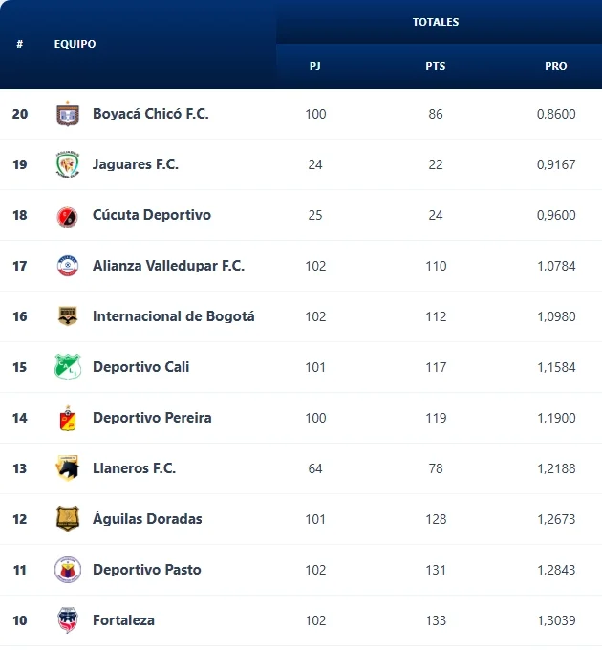Screen dimensions: 602x651
Task: Select the TOTALES header group
Action: 436,22
